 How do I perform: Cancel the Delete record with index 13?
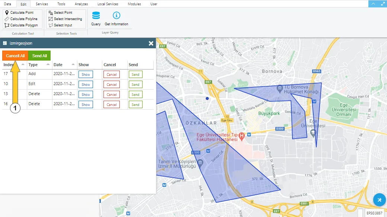click(x=112, y=94)
